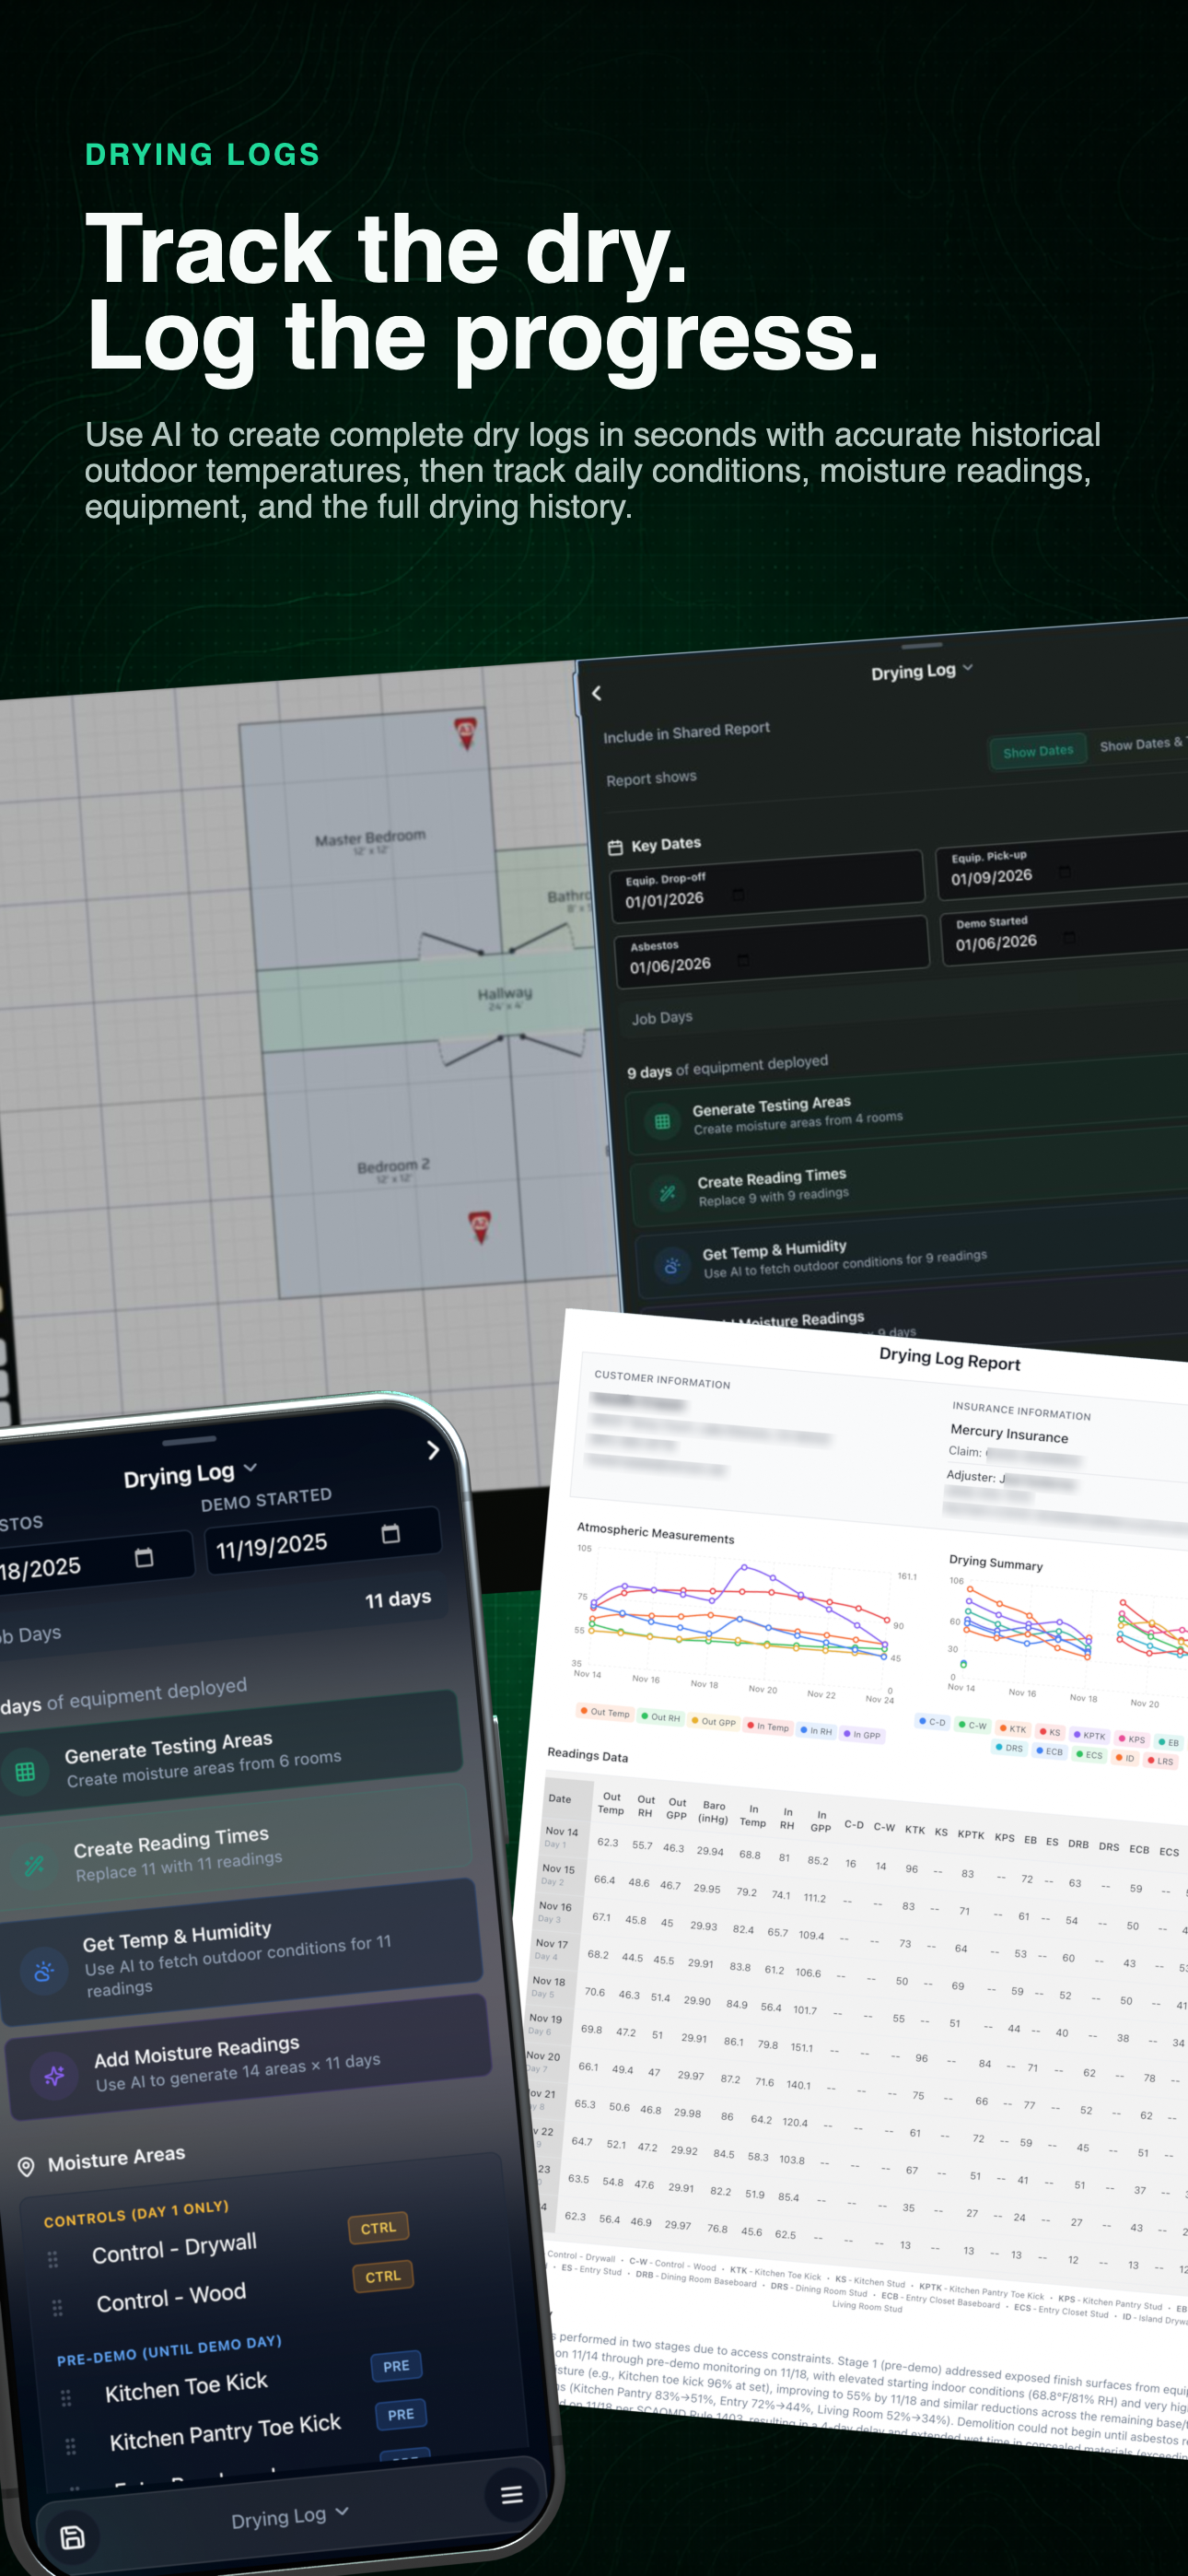Click the weather icon for 9 readings

point(672,1266)
